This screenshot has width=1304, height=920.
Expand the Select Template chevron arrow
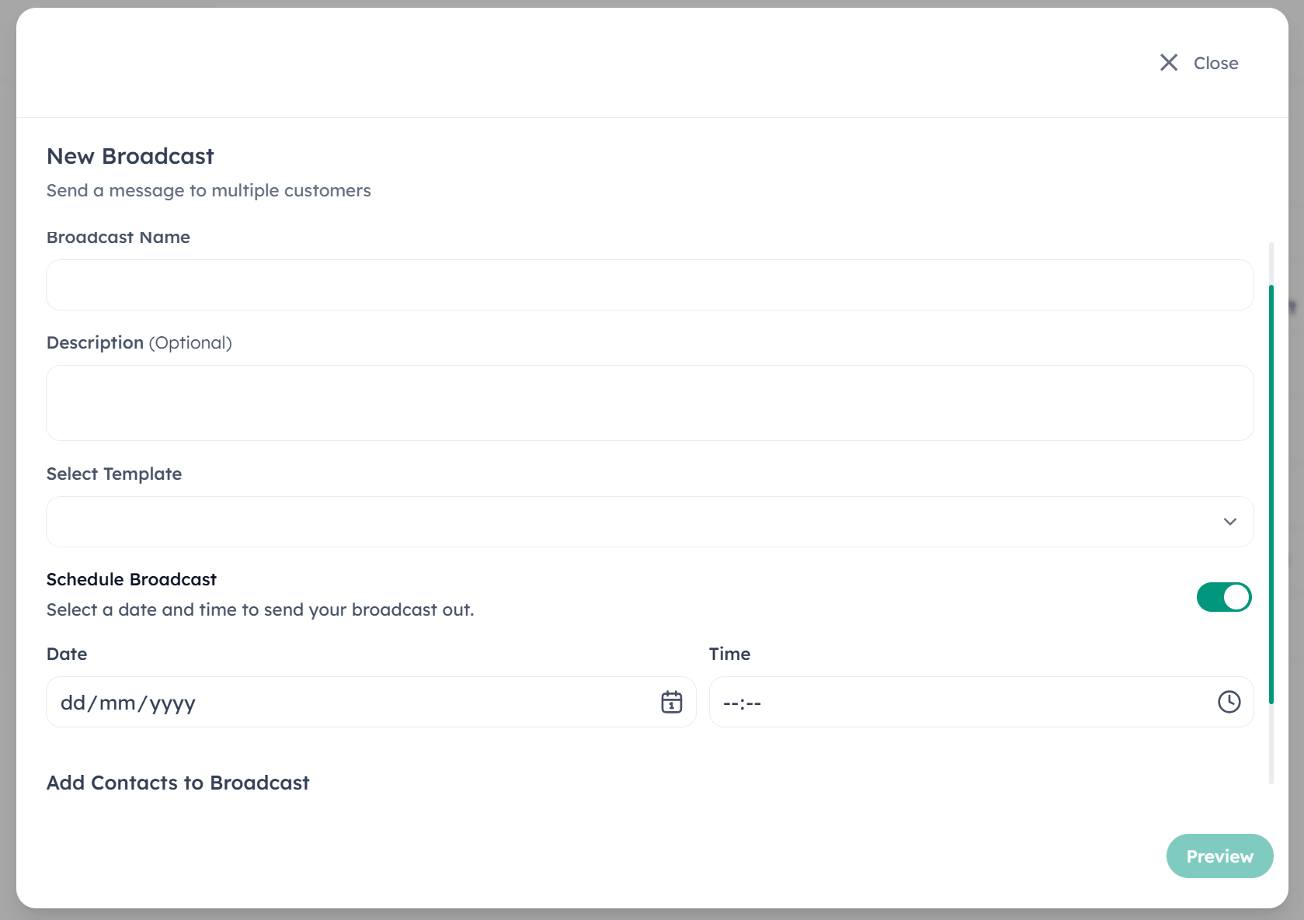click(x=1229, y=522)
